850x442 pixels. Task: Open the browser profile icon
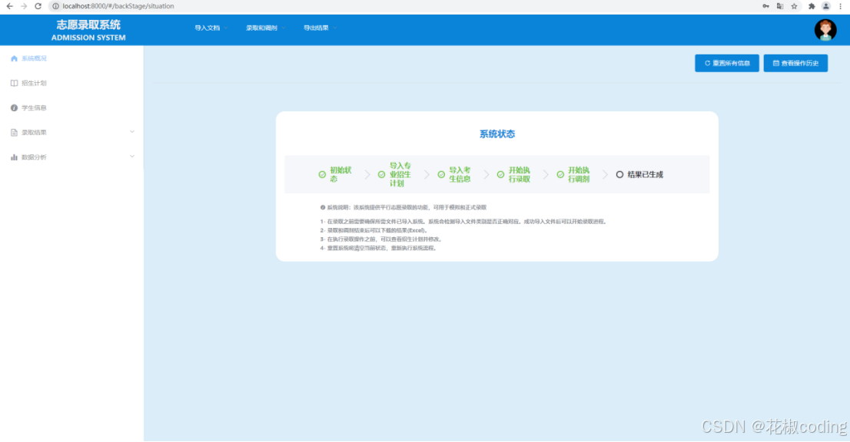click(826, 6)
